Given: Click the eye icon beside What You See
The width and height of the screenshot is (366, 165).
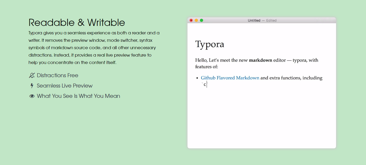Looking at the screenshot, I should pyautogui.click(x=32, y=96).
